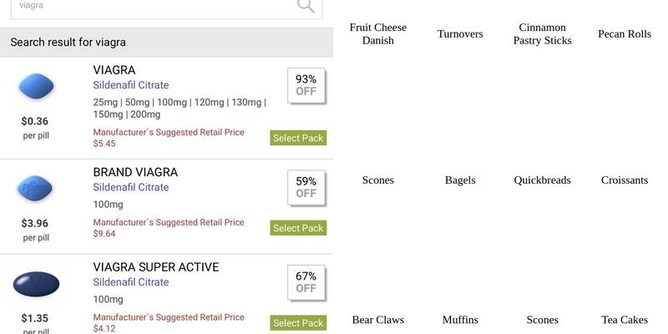
Task: Choose the Cinnamon Pastry Sticks item
Action: click(543, 34)
